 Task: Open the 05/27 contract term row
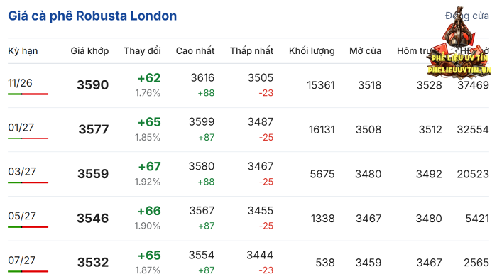(x=248, y=219)
